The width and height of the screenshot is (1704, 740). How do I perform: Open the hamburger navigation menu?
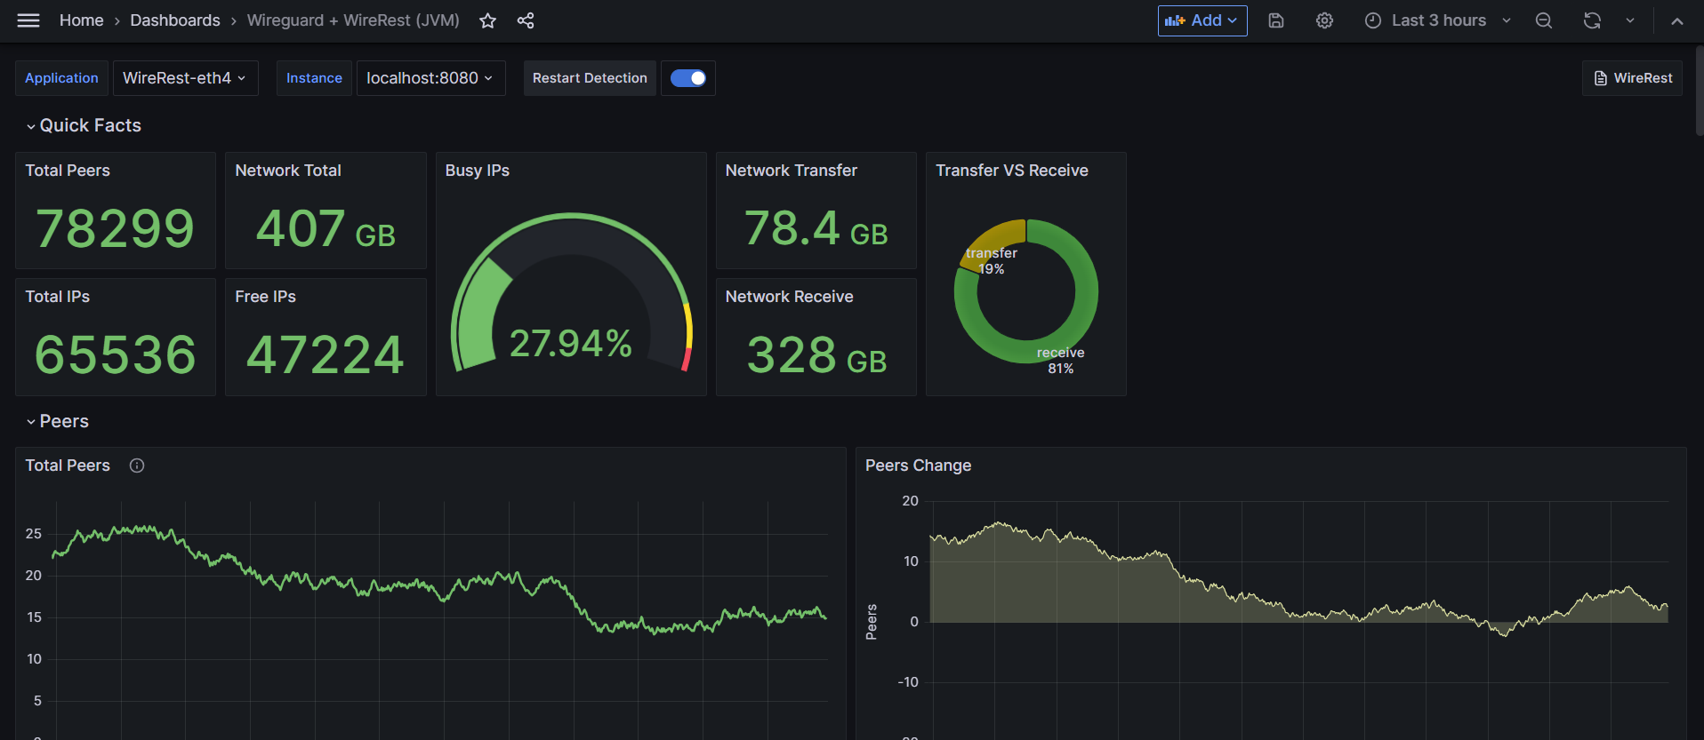(x=28, y=20)
